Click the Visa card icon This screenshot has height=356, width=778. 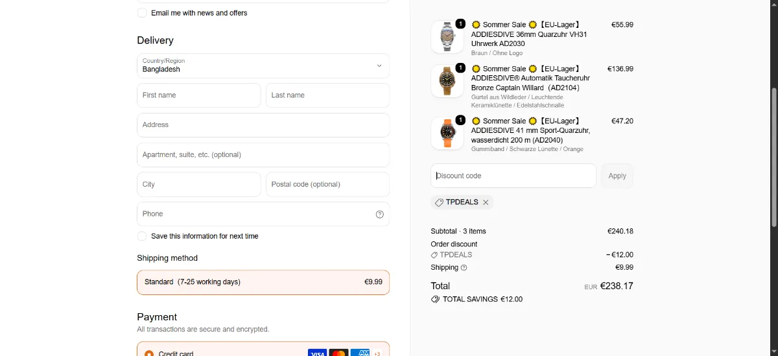click(317, 353)
